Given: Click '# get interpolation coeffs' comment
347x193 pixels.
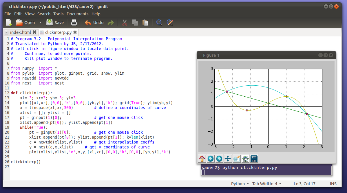Looking at the screenshot, I should tap(124, 142).
